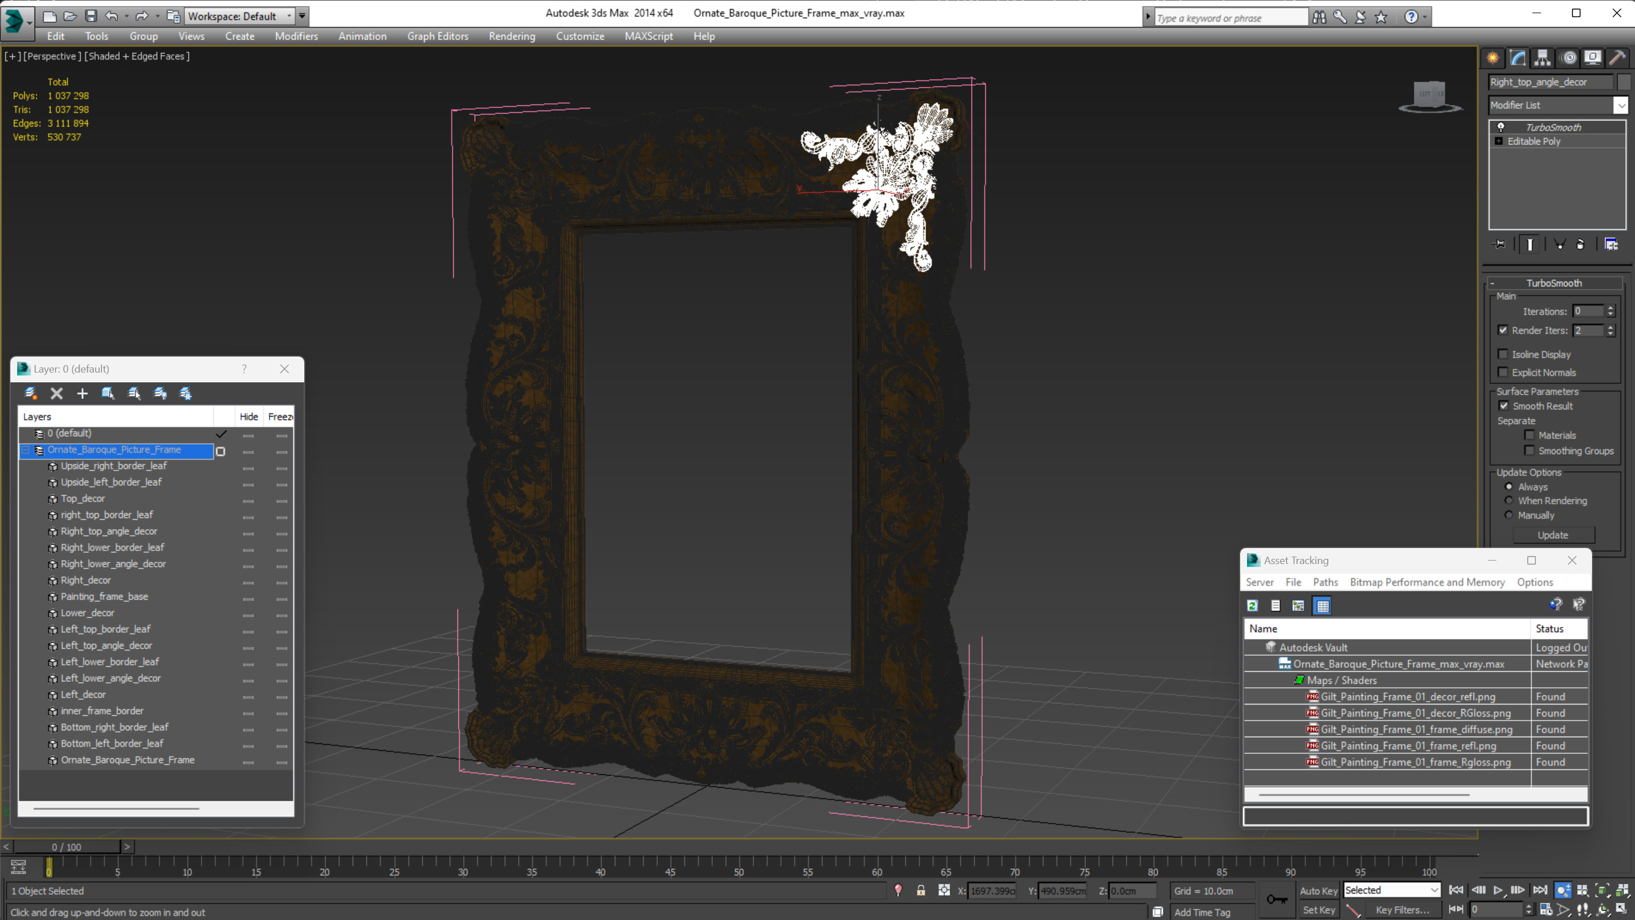Click the Update button in TurboSmooth

click(1552, 535)
